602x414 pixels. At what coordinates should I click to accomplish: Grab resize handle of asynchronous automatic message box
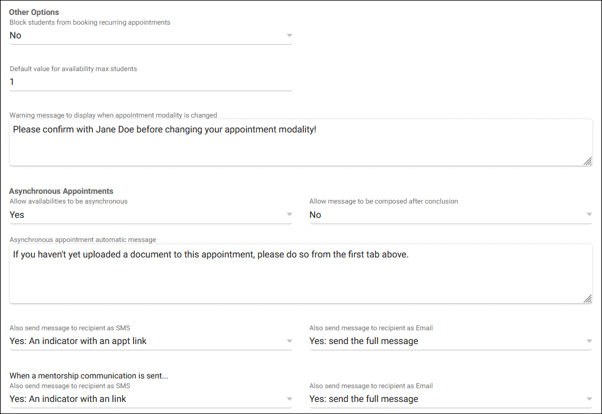(x=587, y=299)
